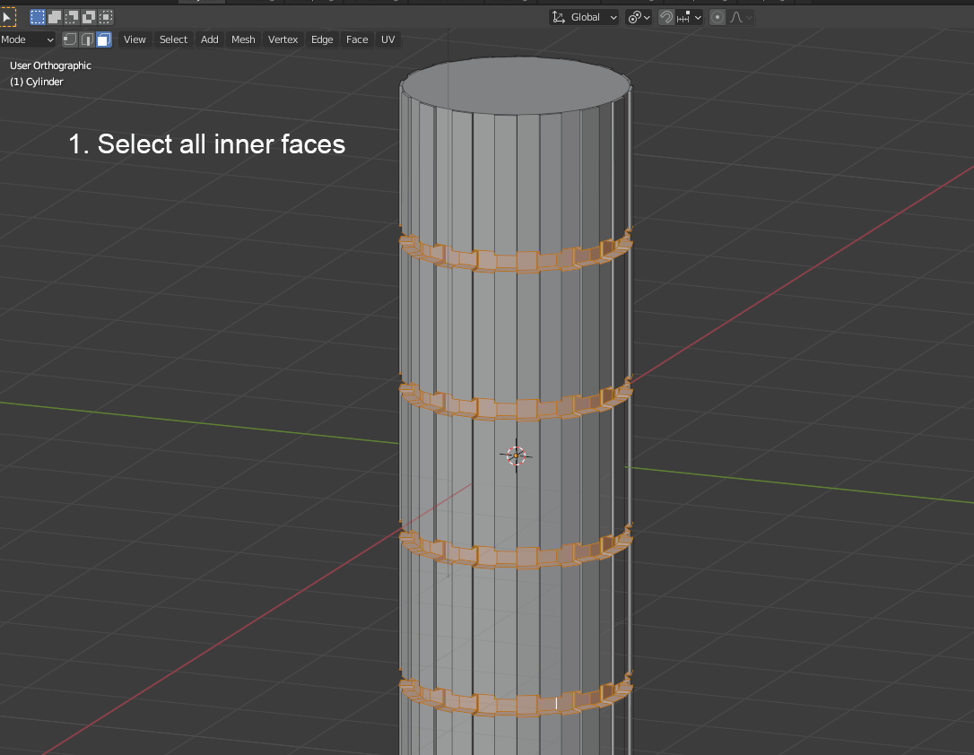Open the Mesh menu
974x755 pixels.
pos(243,39)
